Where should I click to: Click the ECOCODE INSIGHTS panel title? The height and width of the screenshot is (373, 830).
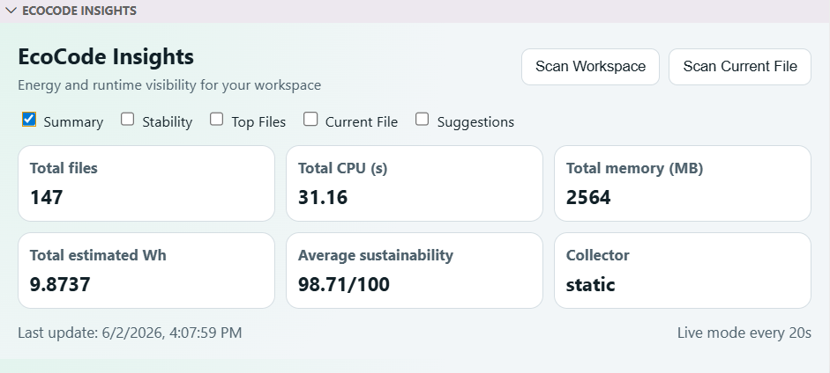[79, 11]
